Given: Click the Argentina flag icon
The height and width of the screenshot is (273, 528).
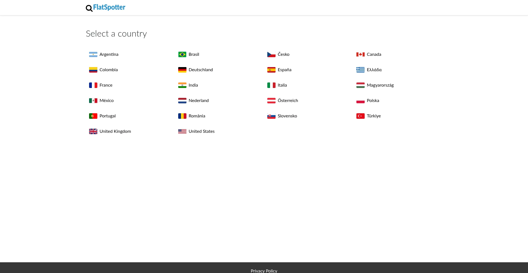Looking at the screenshot, I should (93, 54).
